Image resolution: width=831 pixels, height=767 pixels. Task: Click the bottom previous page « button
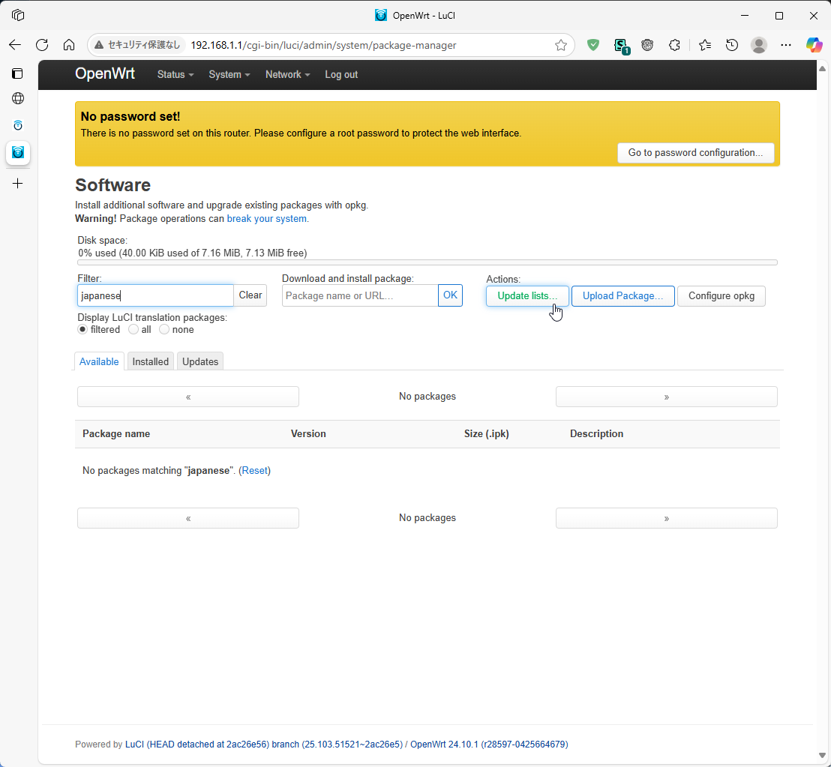[188, 518]
